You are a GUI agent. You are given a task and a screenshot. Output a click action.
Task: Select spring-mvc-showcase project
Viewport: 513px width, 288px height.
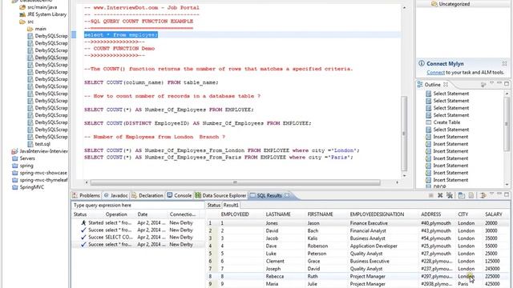coord(43,173)
